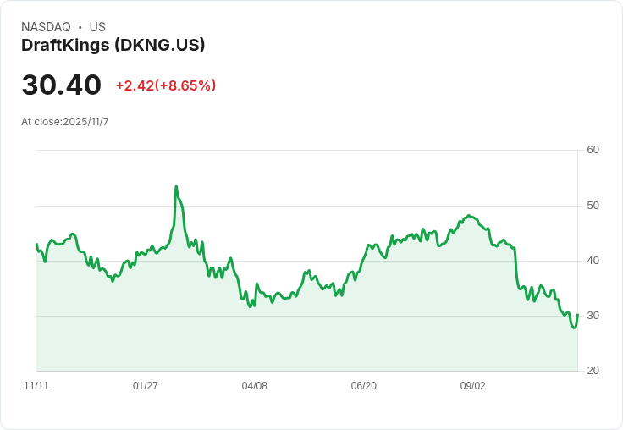Click the 30 y-axis label
Viewport: 623px width, 430px height.
593,316
